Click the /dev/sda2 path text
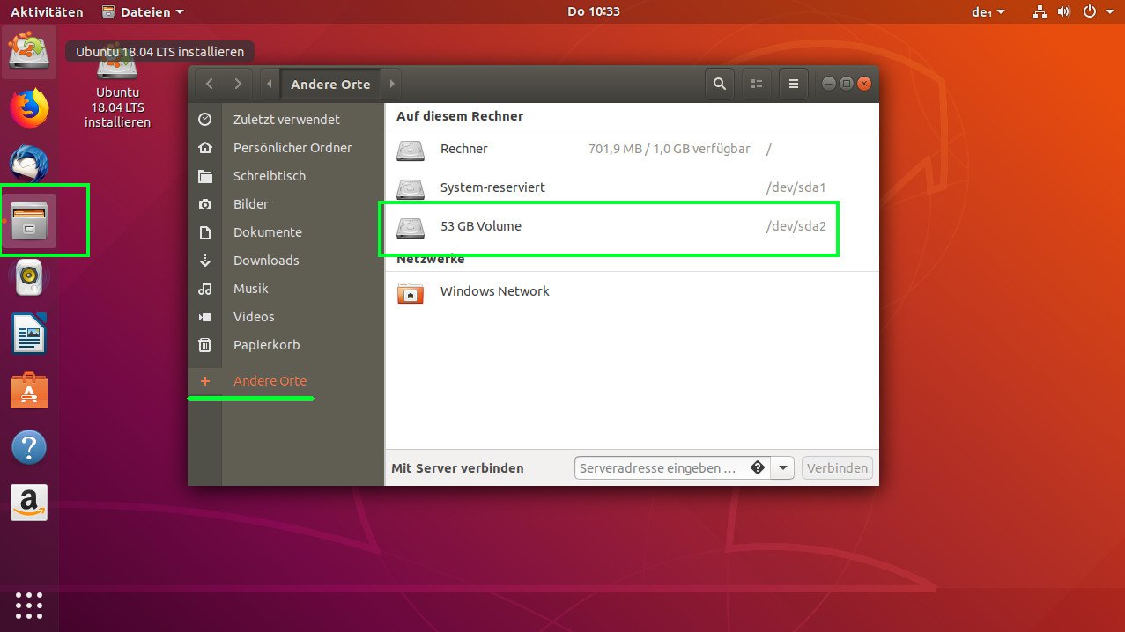This screenshot has width=1125, height=632. pyautogui.click(x=796, y=226)
